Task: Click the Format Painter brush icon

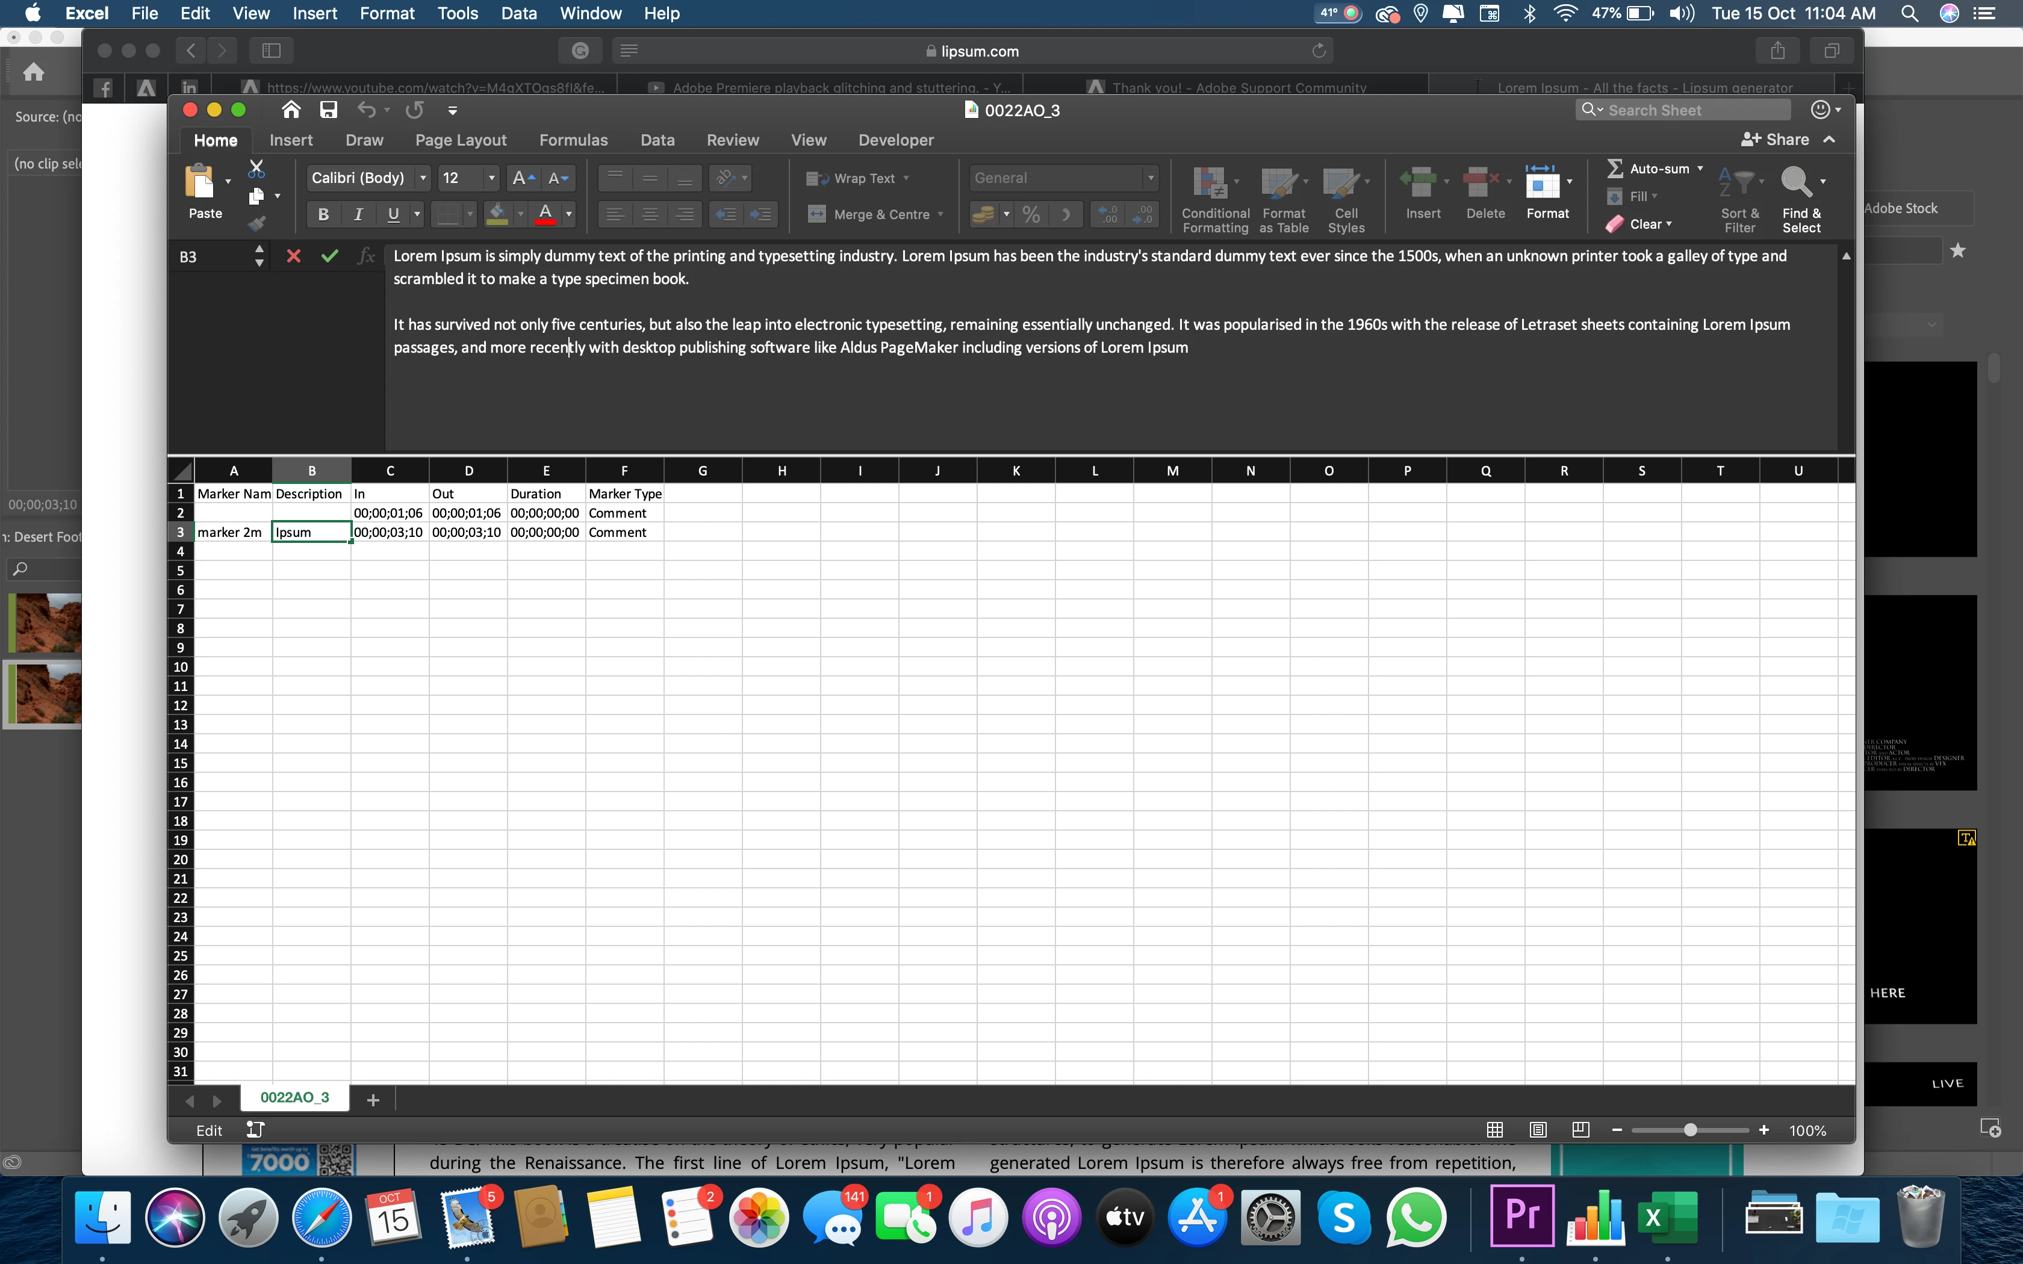Action: (256, 223)
